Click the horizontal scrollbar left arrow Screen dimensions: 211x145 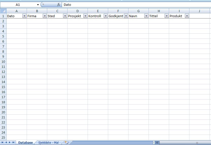(x=157, y=142)
